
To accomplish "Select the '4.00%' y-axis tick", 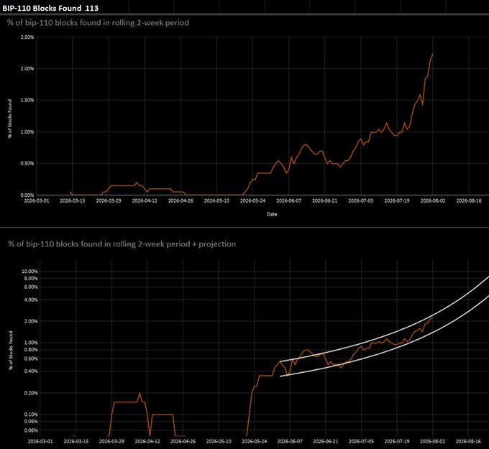I will (x=31, y=300).
